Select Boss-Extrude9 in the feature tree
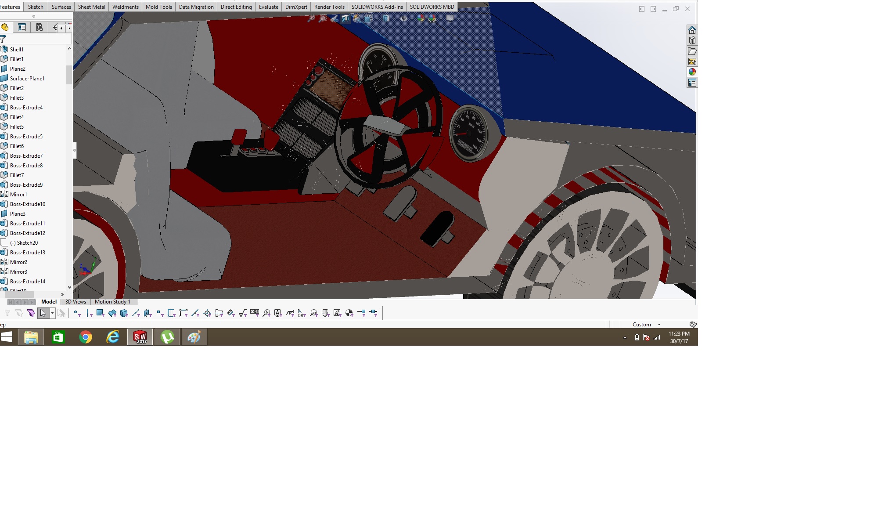Image resolution: width=878 pixels, height=517 pixels. click(x=26, y=185)
